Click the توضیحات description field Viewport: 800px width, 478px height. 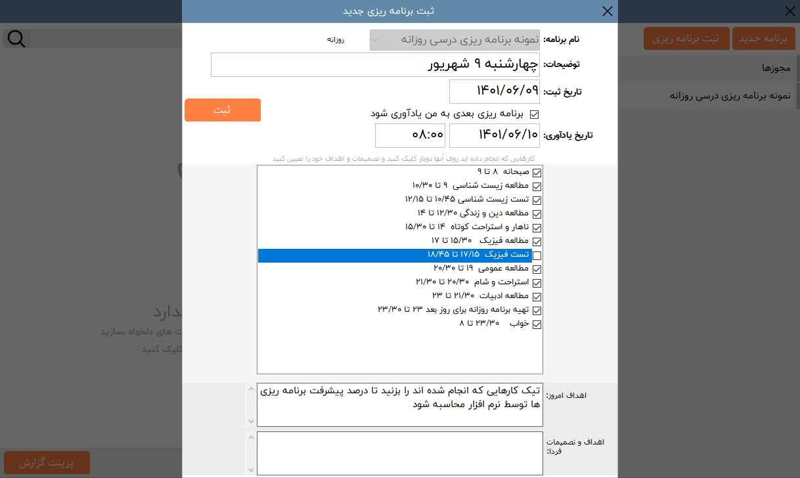click(x=375, y=65)
